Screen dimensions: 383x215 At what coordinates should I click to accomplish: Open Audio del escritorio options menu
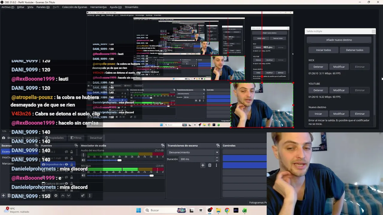click(83, 155)
